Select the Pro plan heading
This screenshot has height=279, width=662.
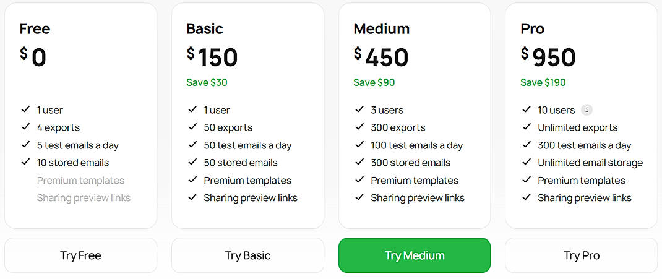[x=532, y=28]
